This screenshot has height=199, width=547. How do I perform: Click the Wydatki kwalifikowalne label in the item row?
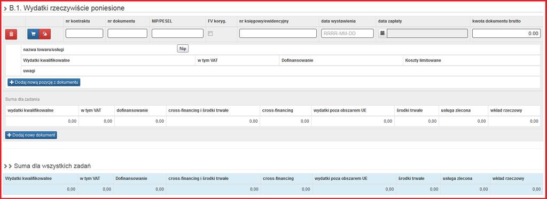[47, 60]
